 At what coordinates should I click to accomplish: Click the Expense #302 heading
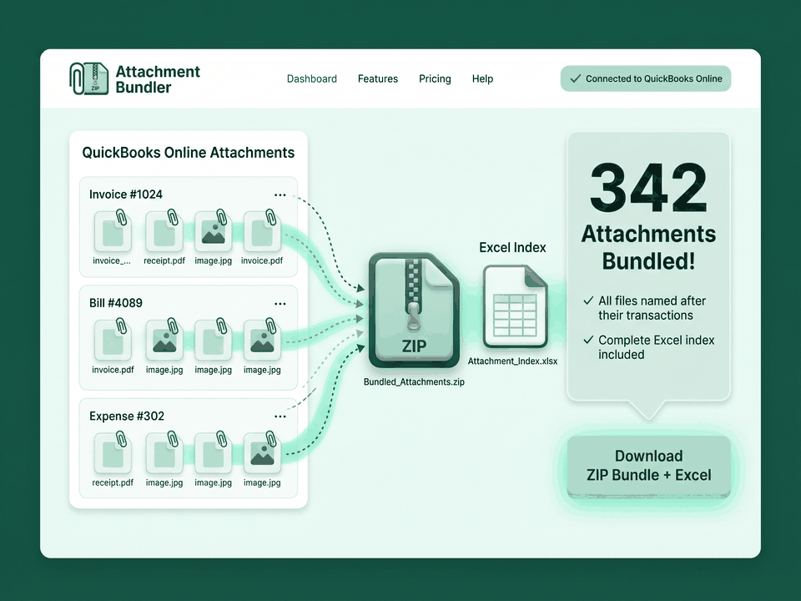127,416
